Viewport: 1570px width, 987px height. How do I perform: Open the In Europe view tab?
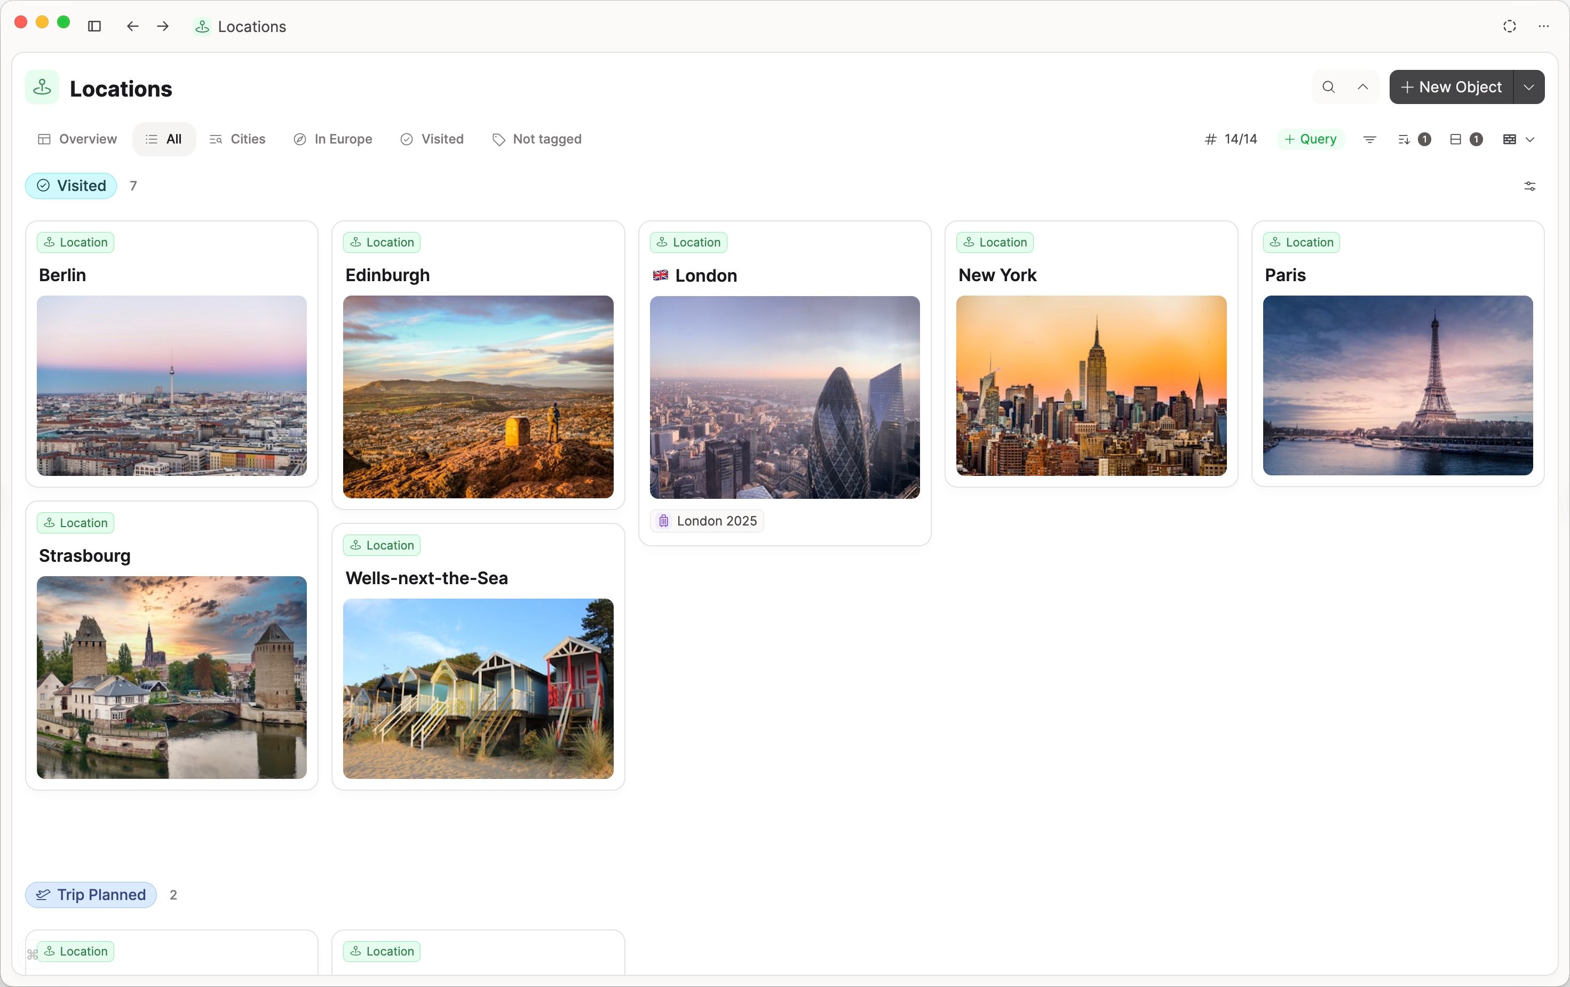[333, 139]
